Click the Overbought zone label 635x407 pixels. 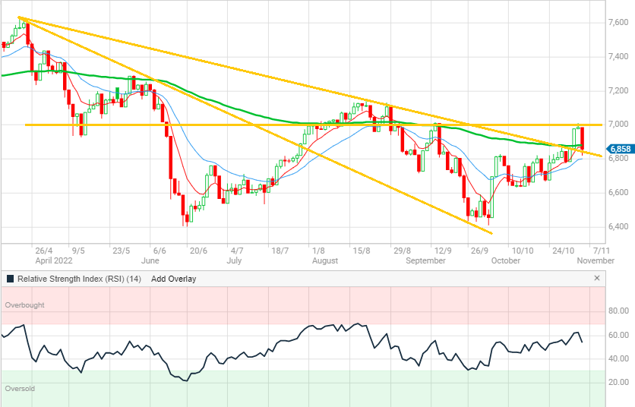point(25,305)
